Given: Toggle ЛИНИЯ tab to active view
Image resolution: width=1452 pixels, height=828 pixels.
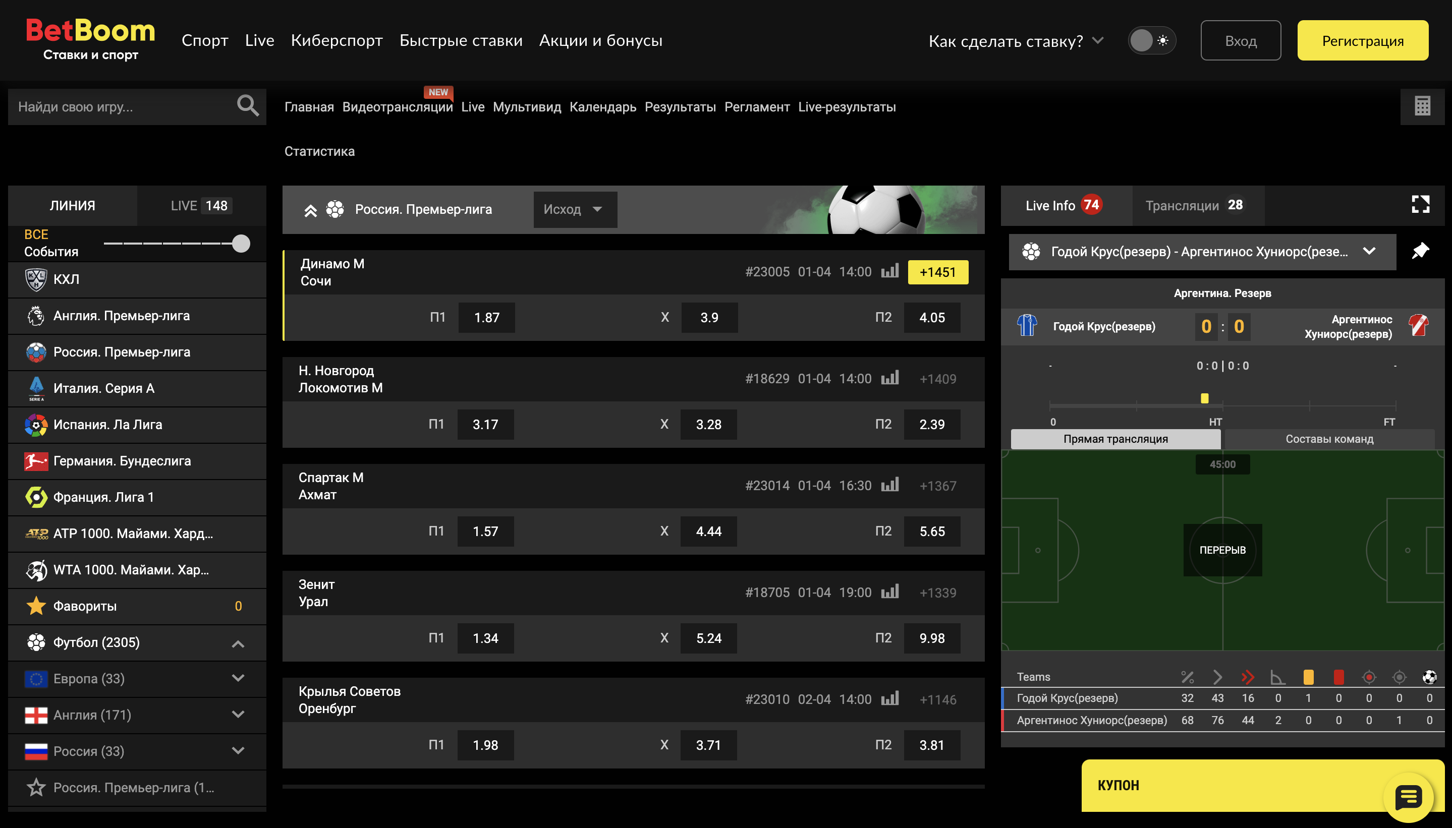Looking at the screenshot, I should pos(72,205).
